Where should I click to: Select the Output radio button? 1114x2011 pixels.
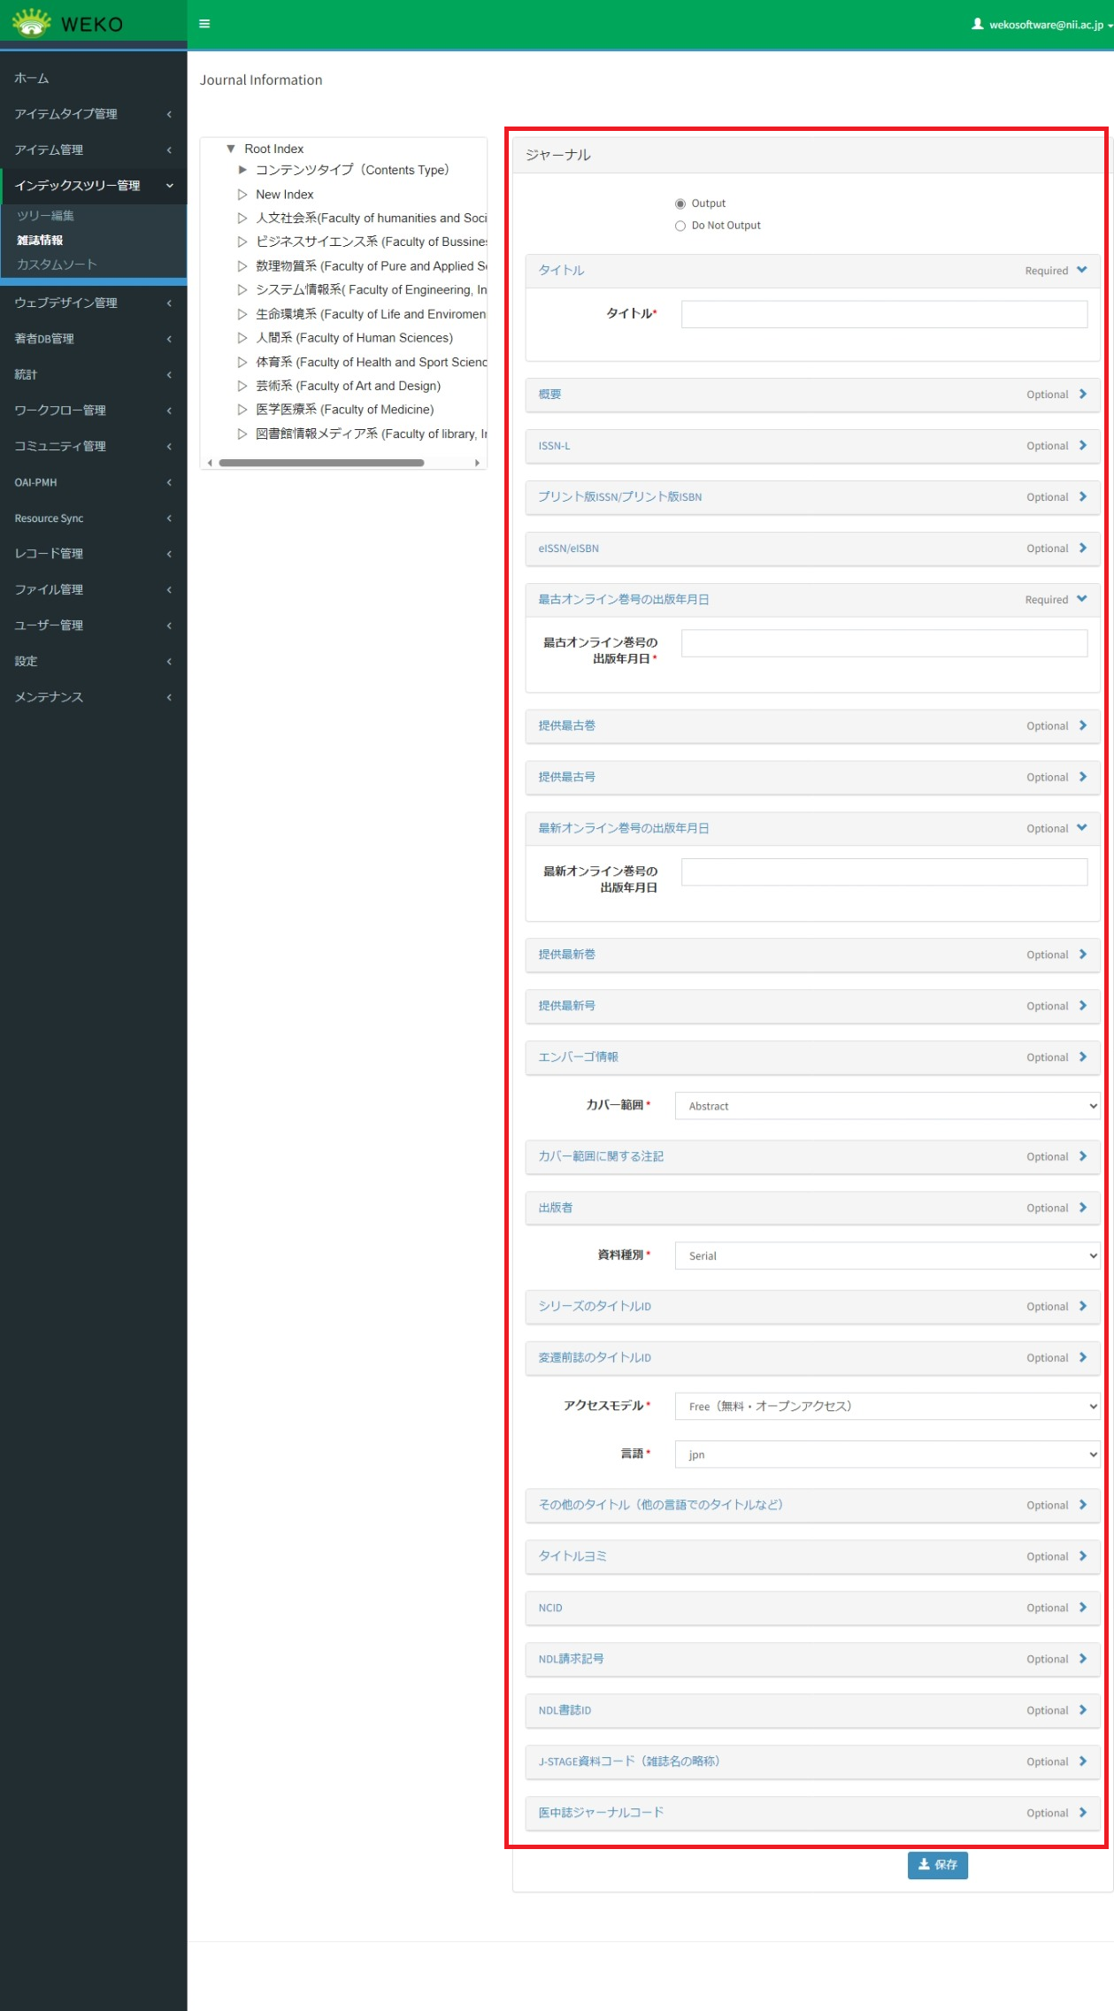(680, 203)
